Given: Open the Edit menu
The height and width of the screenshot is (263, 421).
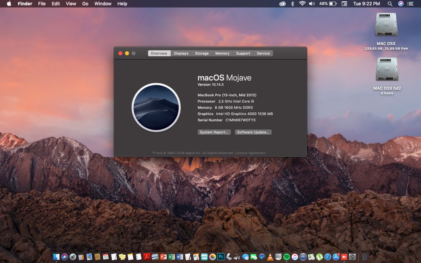Looking at the screenshot, I should [56, 4].
